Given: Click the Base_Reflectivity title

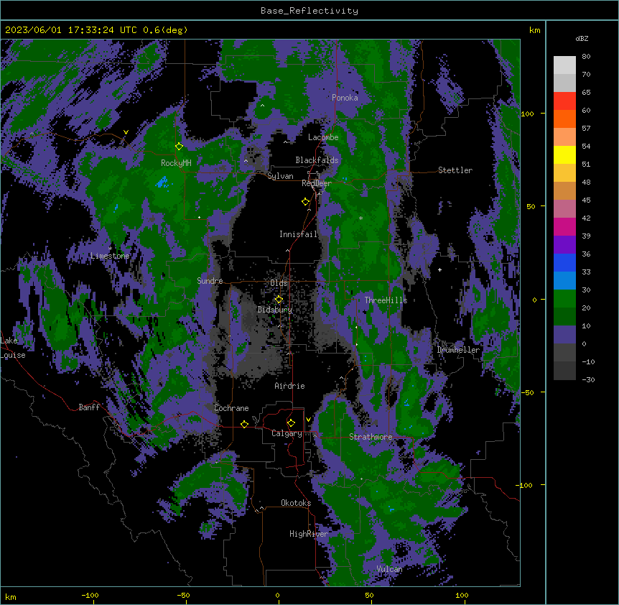Looking at the screenshot, I should 309,11.
